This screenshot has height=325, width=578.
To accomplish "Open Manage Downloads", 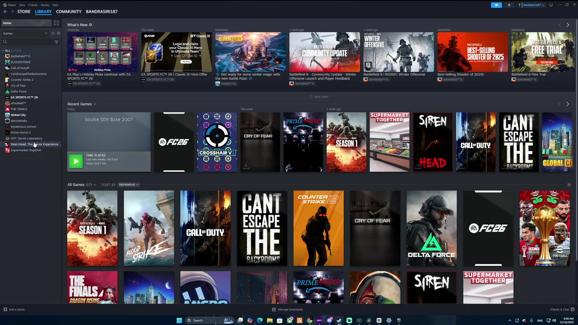I will 287,309.
